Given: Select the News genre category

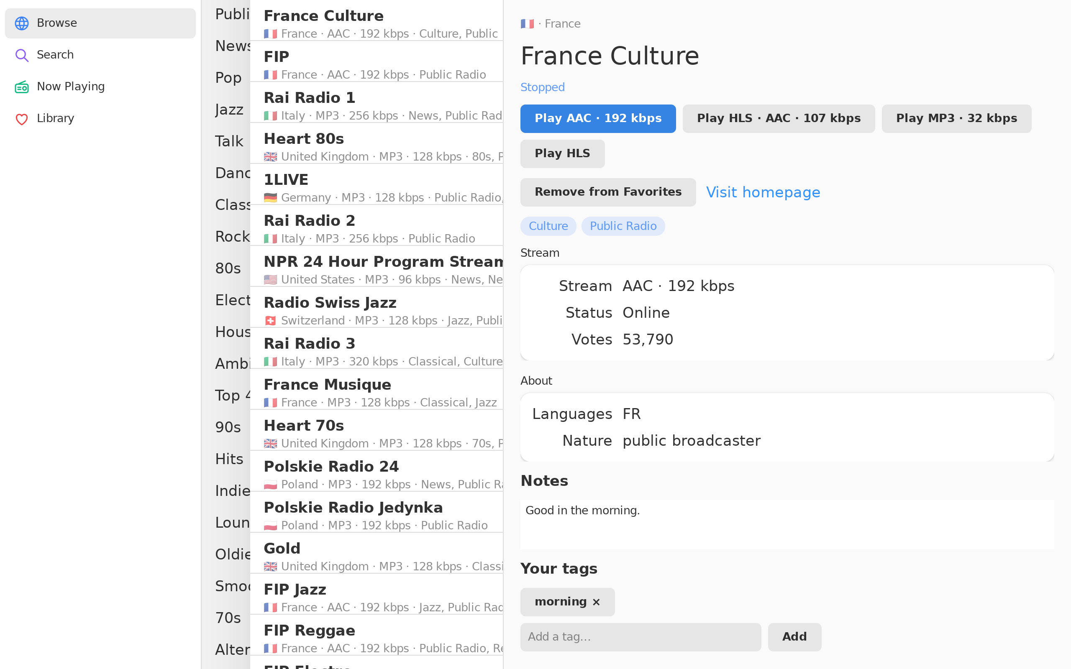Looking at the screenshot, I should (x=232, y=46).
